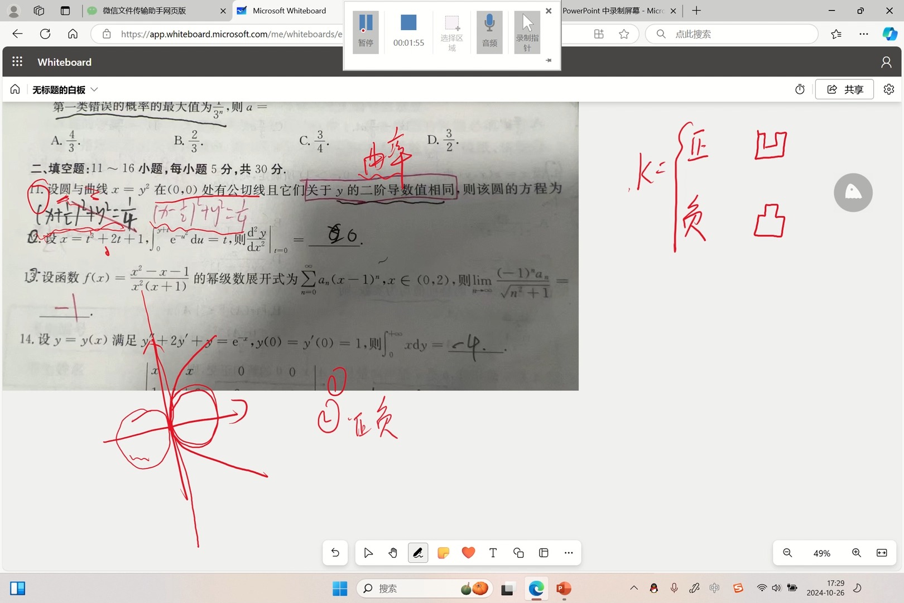Choose the select pointer tool
The height and width of the screenshot is (603, 904).
click(x=368, y=553)
